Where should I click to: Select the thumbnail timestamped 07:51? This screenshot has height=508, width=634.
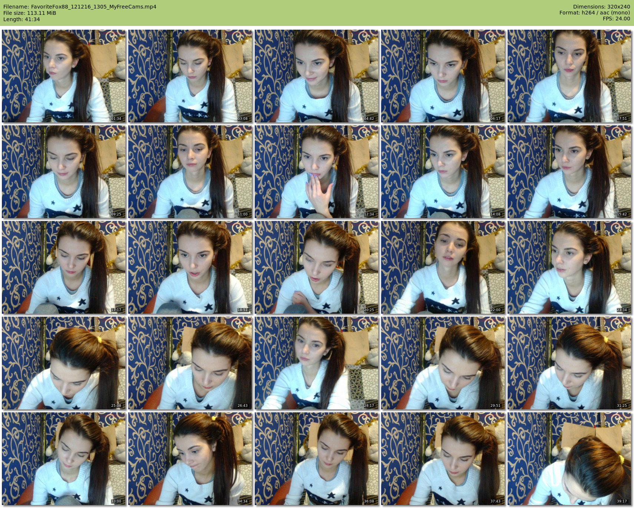[569, 76]
